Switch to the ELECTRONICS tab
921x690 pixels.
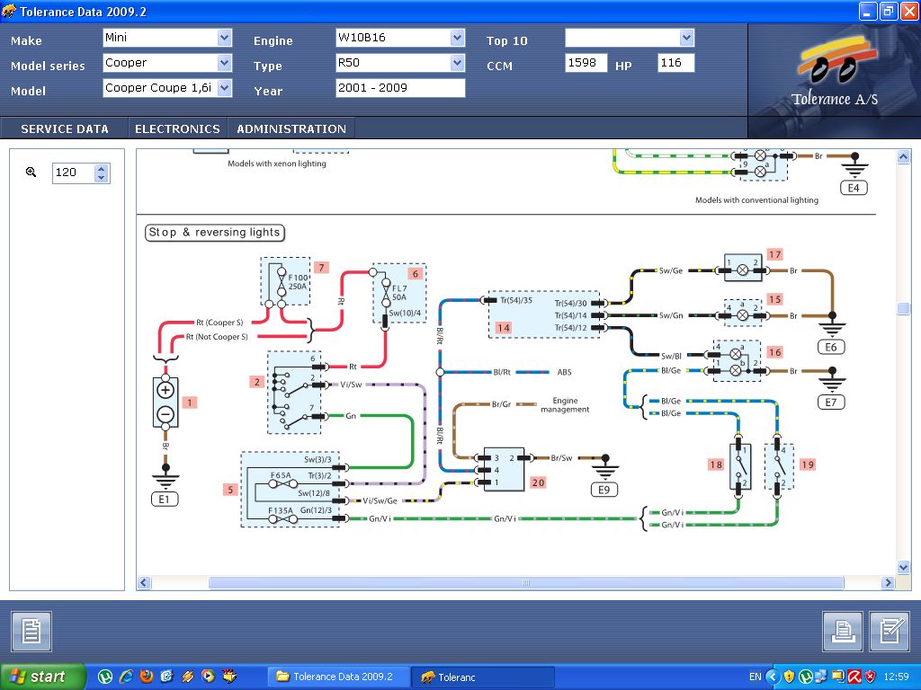pos(177,128)
